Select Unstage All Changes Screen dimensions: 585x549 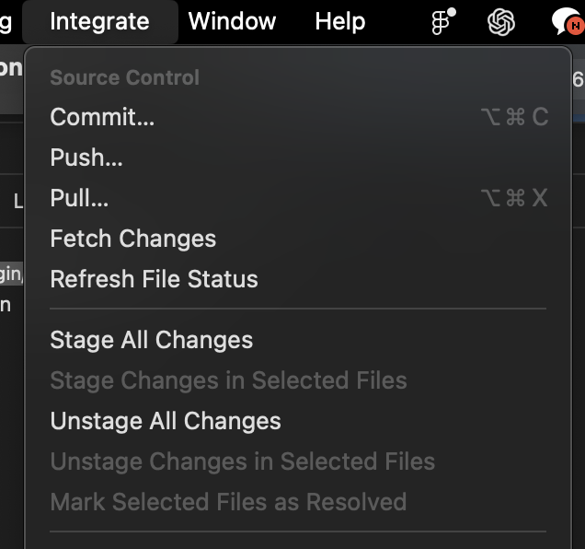(x=166, y=421)
